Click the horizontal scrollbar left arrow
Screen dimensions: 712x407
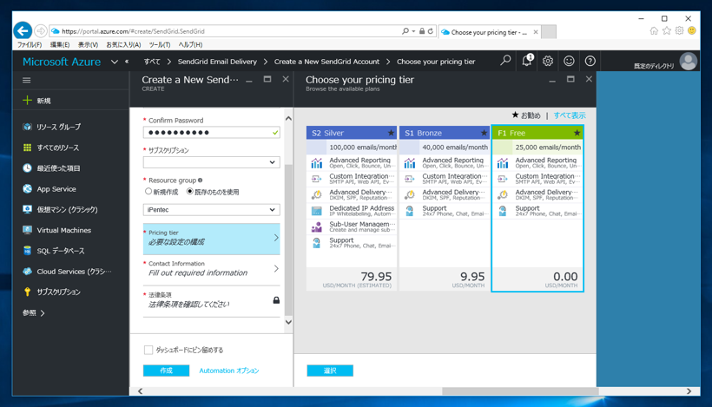[x=140, y=391]
